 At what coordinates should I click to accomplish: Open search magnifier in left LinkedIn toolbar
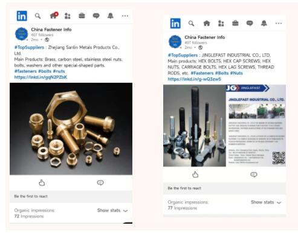click(x=37, y=16)
